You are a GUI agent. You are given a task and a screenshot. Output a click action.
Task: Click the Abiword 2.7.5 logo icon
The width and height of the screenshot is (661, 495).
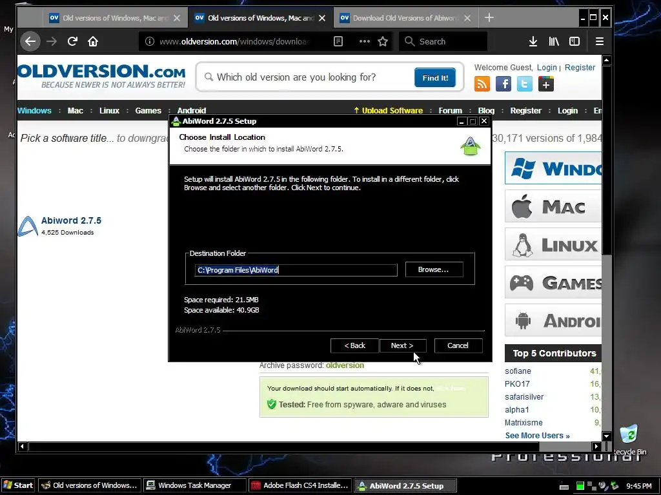(x=28, y=226)
